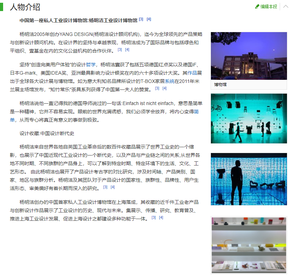Open the blue grid silhouette photo
The height and width of the screenshot is (275, 297).
[x=249, y=179]
